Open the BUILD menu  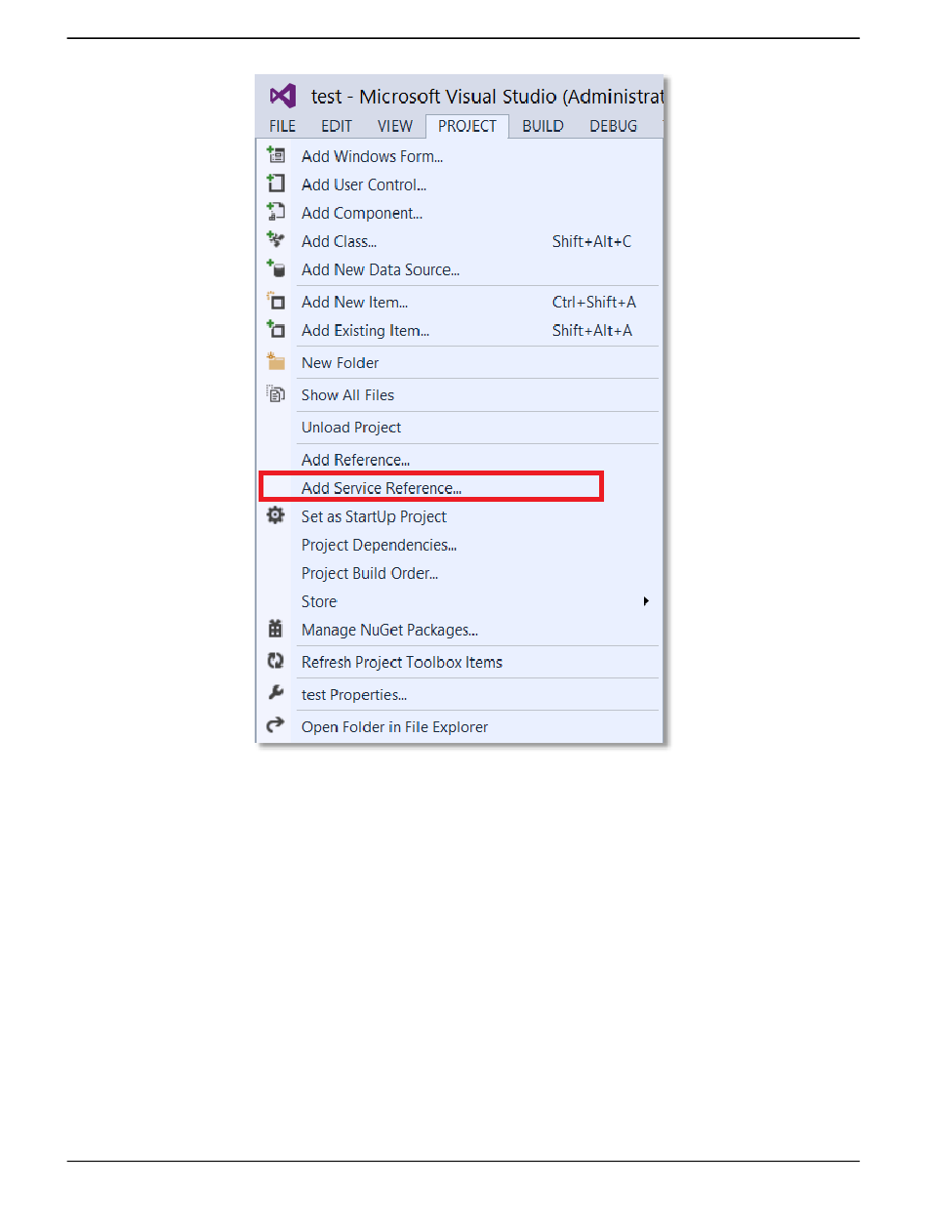(x=543, y=126)
